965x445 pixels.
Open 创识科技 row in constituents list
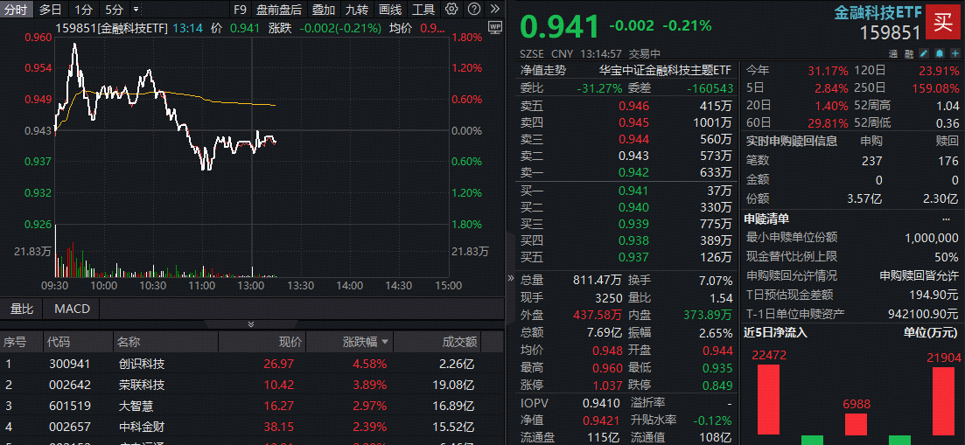coord(142,364)
